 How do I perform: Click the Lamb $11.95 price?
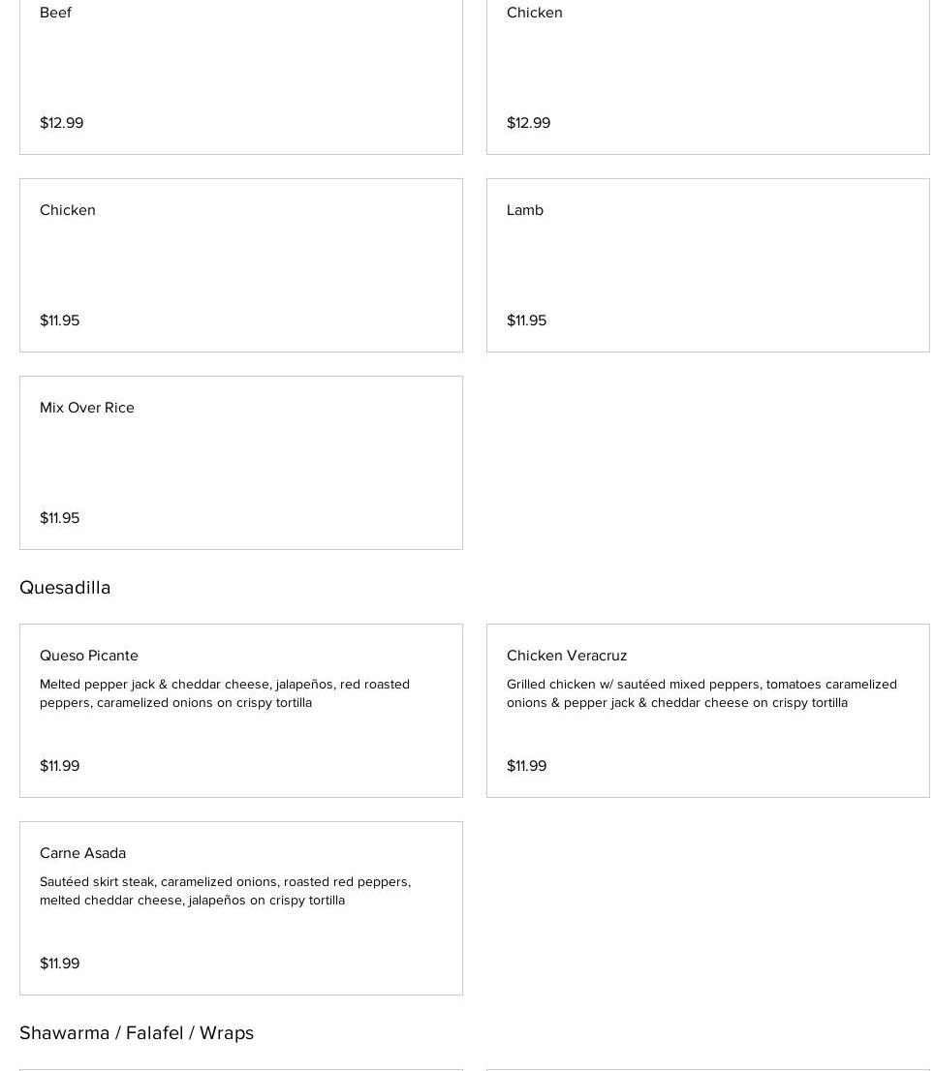pos(527,321)
